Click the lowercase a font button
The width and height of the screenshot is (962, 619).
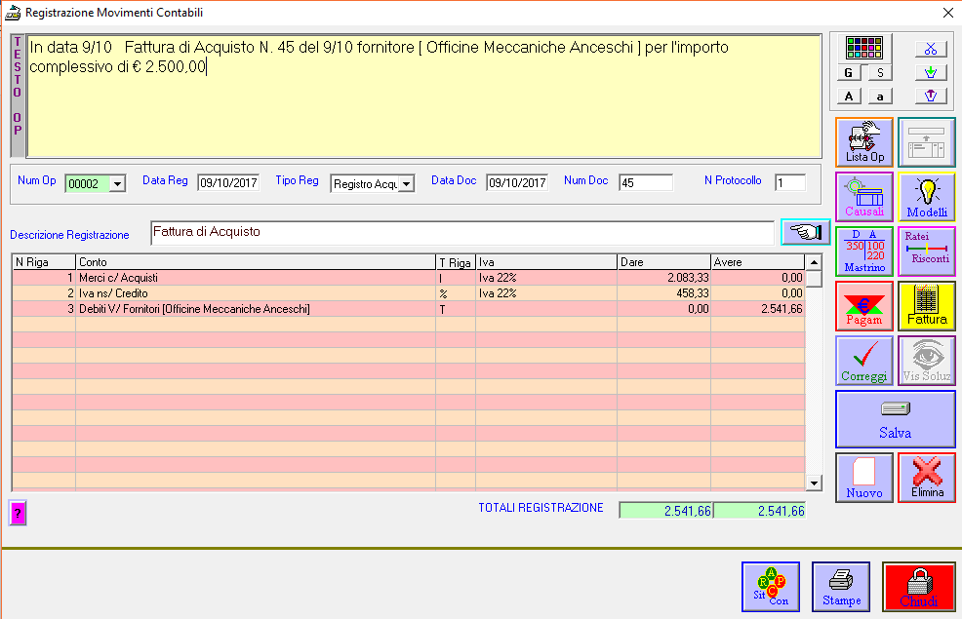880,97
